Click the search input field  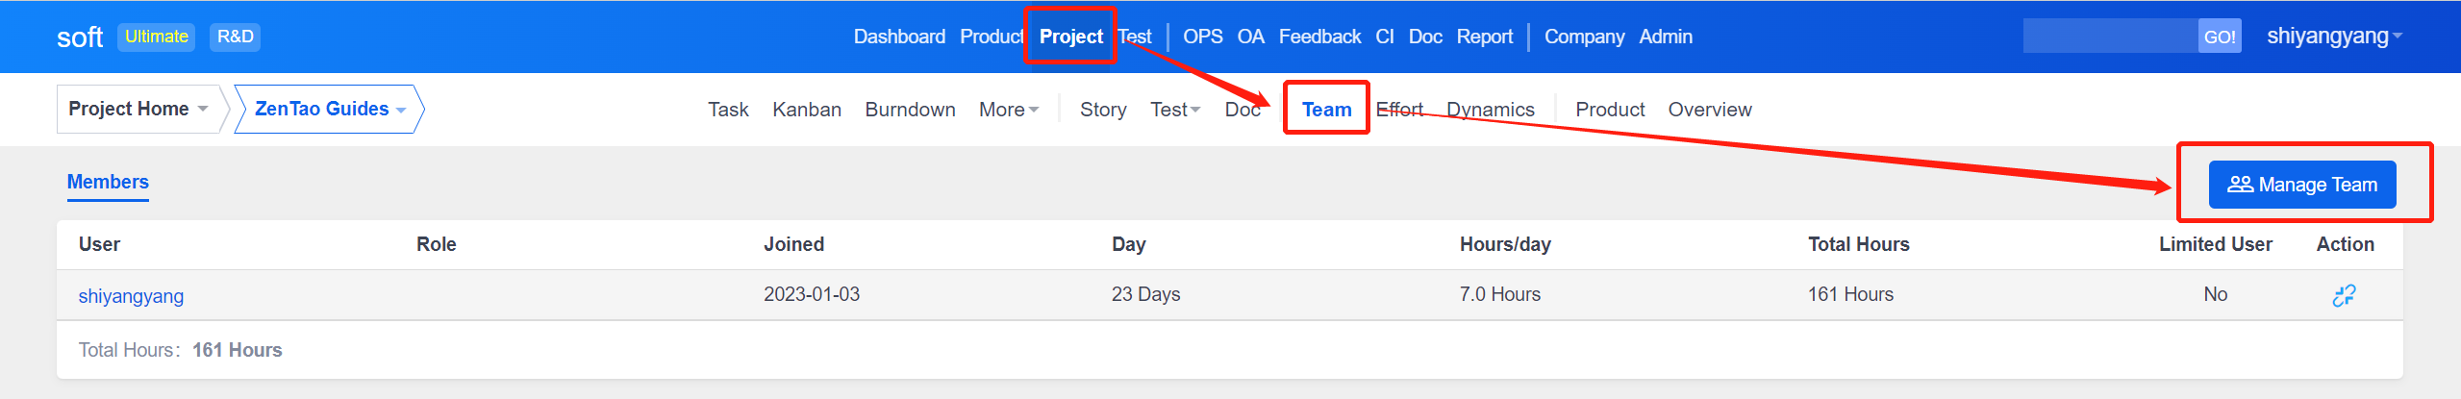2110,37
